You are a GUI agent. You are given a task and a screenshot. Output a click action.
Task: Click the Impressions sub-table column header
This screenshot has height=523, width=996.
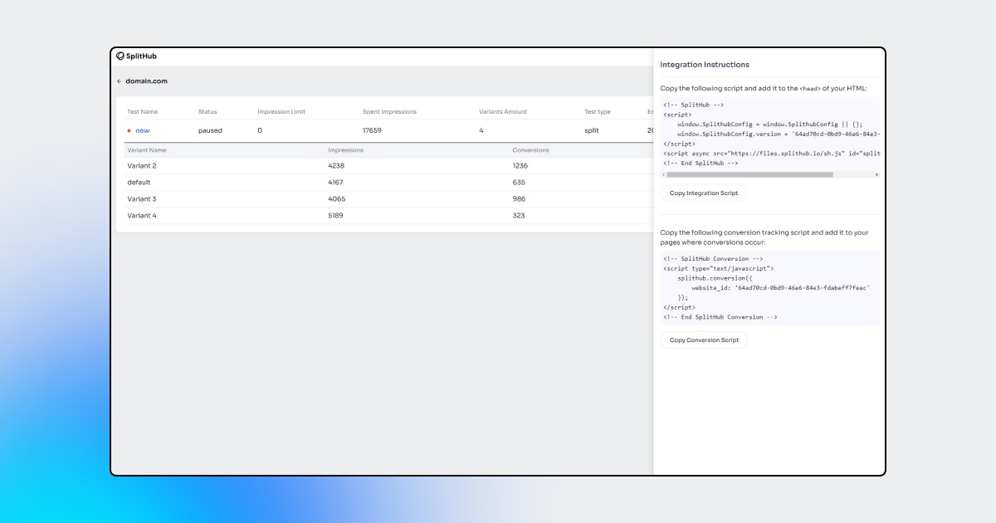[x=345, y=150]
